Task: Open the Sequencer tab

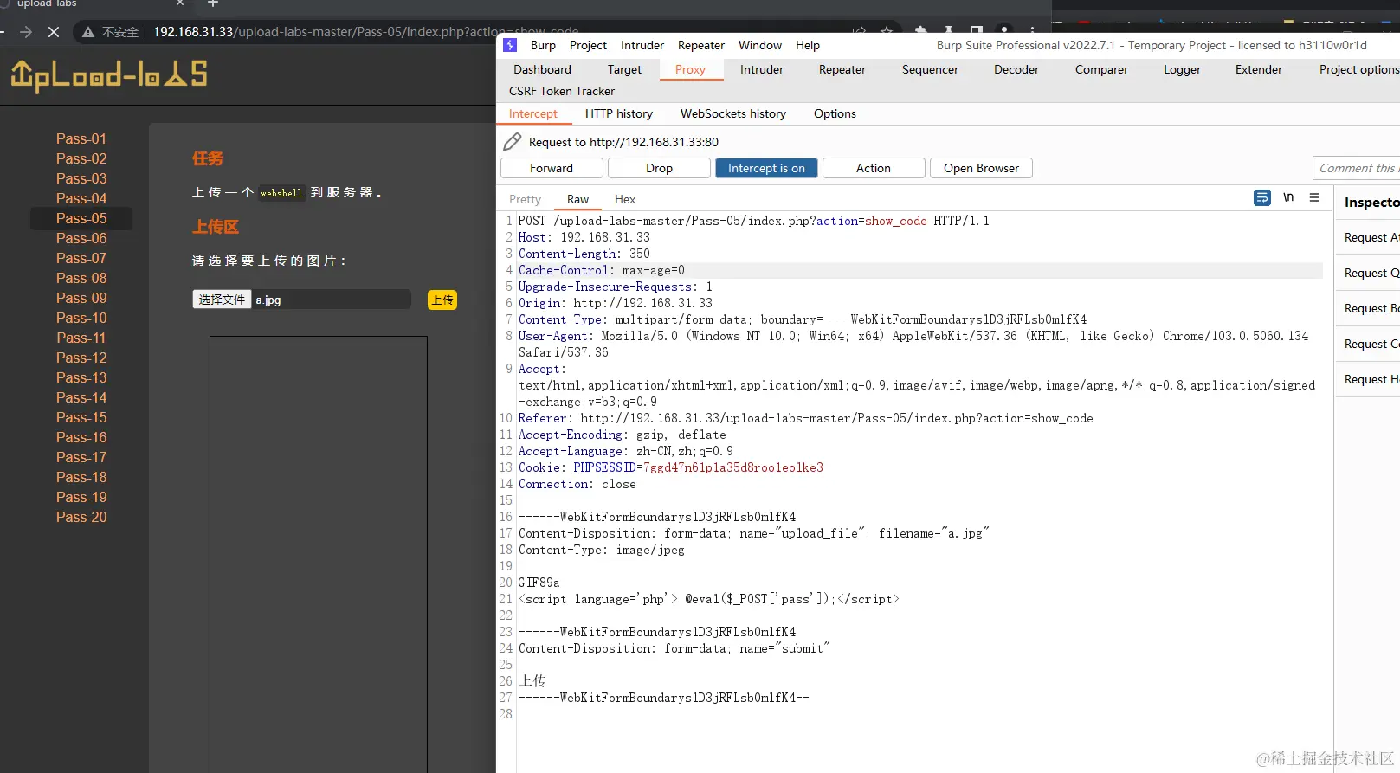Action: 930,69
